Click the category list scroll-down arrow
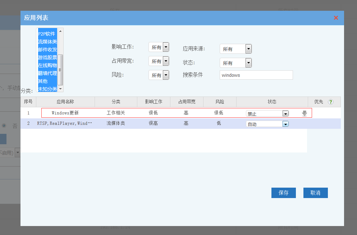Image resolution: width=357 pixels, height=235 pixels. [60, 89]
